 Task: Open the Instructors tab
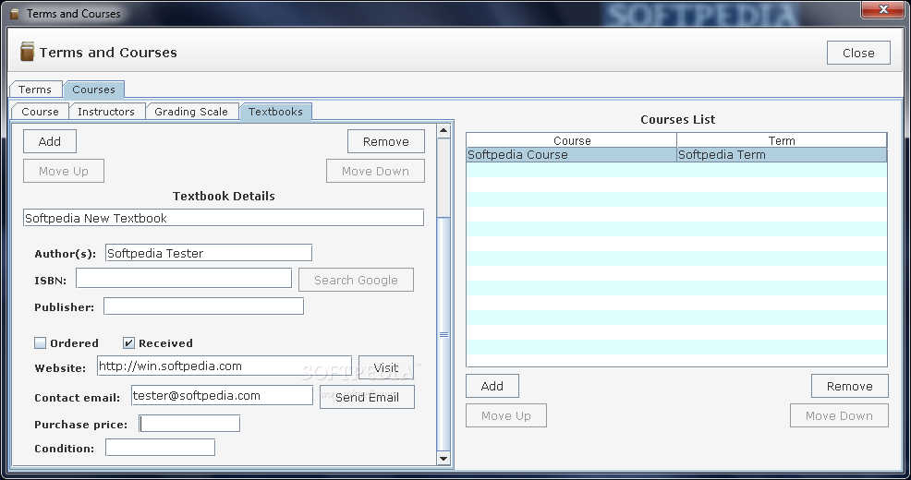tap(106, 112)
